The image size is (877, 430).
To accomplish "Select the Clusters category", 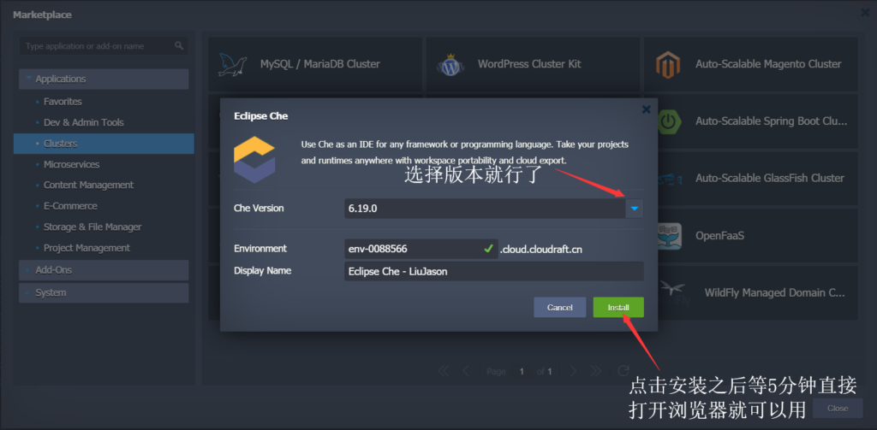I will [x=104, y=144].
